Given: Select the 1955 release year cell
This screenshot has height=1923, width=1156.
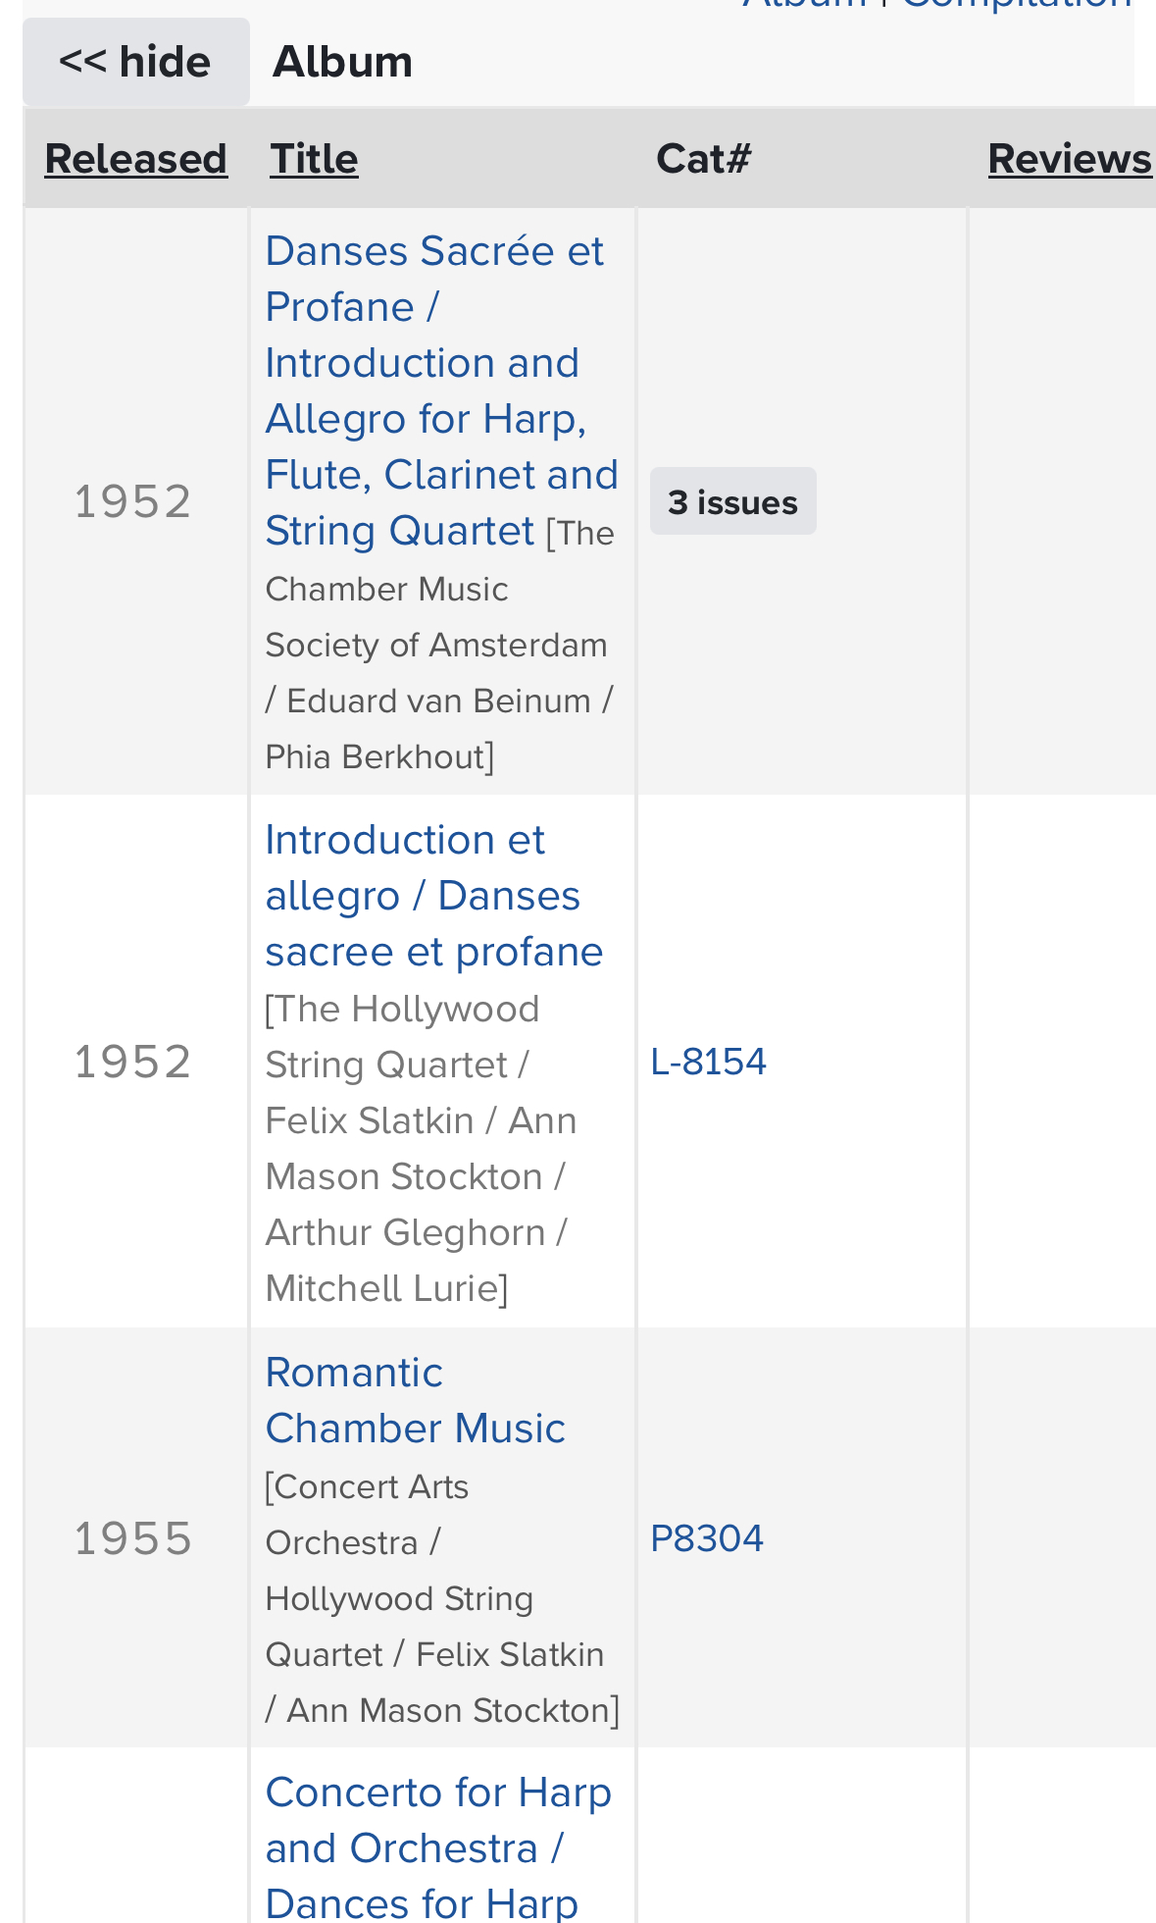Looking at the screenshot, I should pyautogui.click(x=133, y=1538).
